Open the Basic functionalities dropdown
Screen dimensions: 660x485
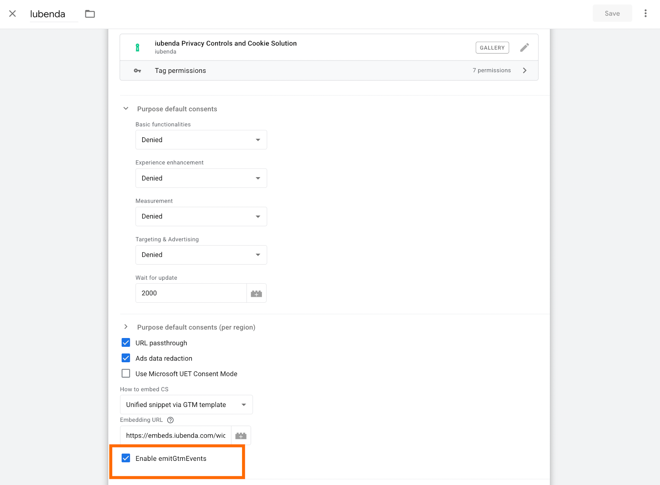point(201,140)
